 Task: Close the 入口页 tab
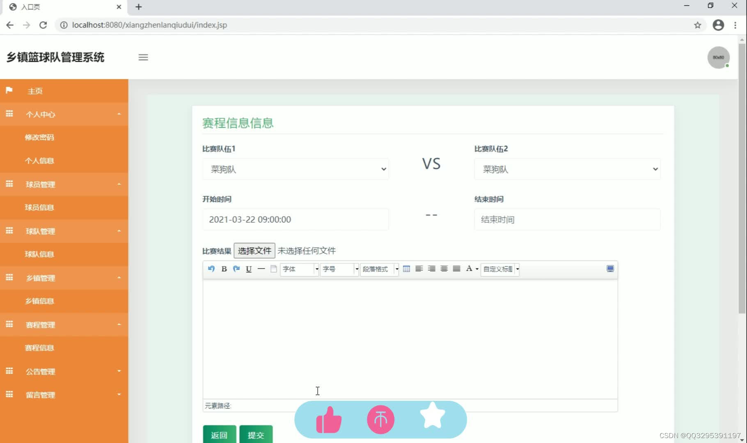point(119,7)
